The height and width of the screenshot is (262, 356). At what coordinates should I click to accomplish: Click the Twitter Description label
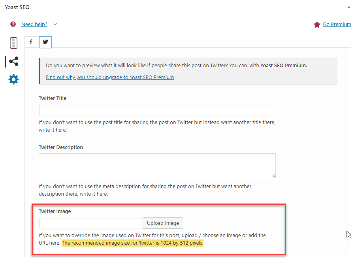coord(60,147)
